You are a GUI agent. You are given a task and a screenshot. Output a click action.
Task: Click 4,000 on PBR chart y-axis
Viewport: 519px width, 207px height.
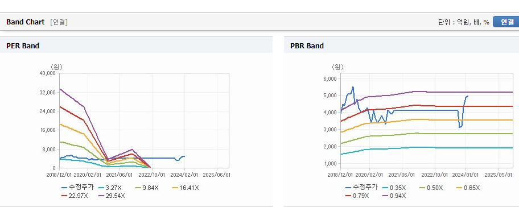point(330,113)
